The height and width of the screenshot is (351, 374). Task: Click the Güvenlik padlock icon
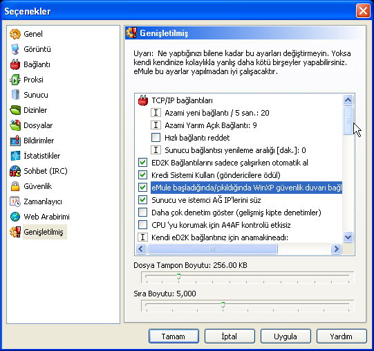(x=15, y=186)
